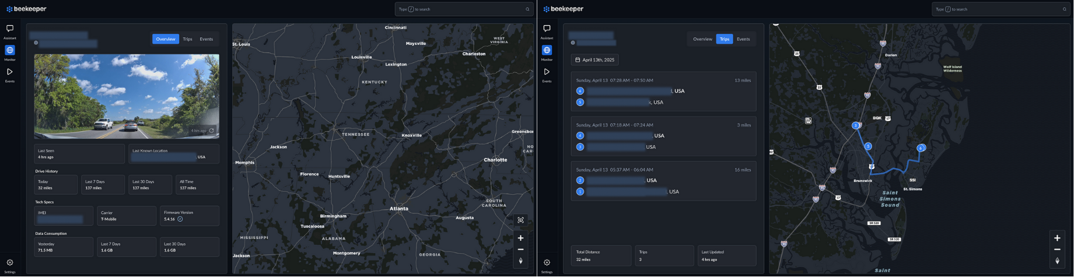Click Last 30 Days 137 miles card
The height and width of the screenshot is (277, 1074).
151,185
